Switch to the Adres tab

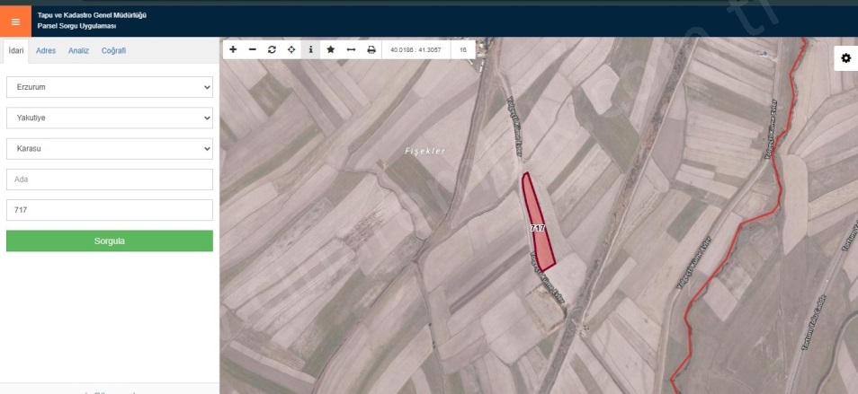[x=46, y=51]
